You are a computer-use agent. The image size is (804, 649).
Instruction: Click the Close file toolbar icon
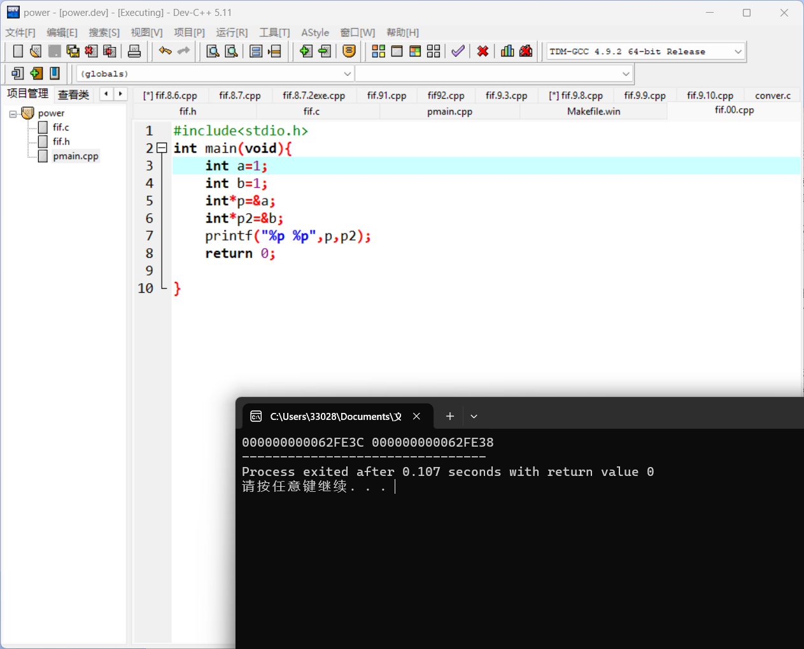92,52
